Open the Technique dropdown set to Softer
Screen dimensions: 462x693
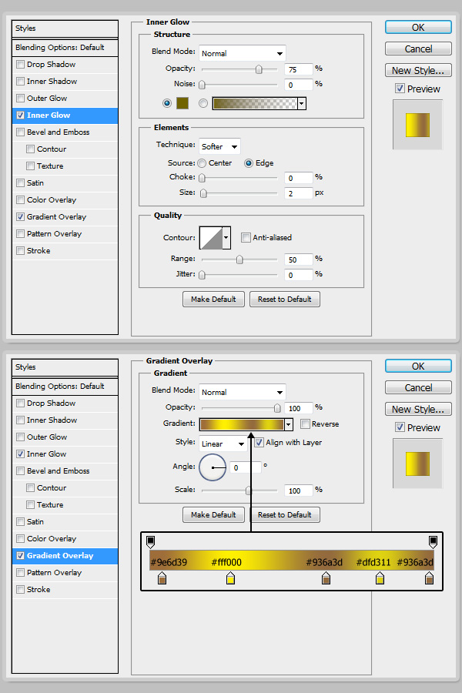click(x=219, y=146)
